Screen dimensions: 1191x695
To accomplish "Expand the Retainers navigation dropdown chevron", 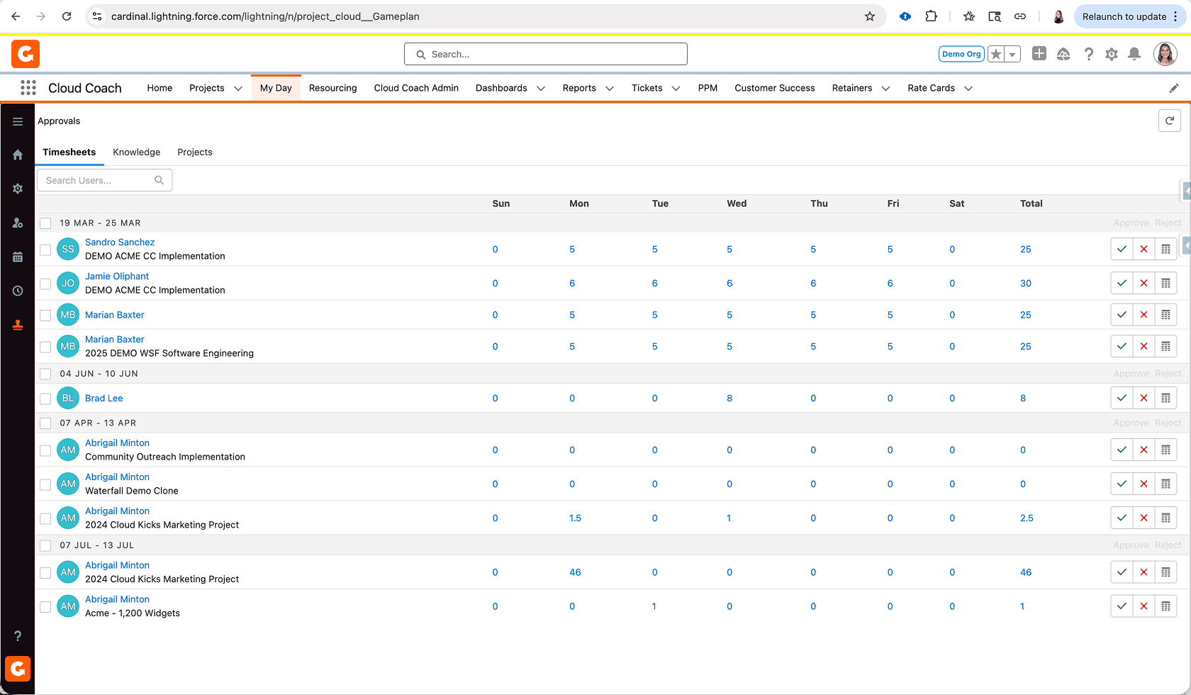I will pyautogui.click(x=885, y=89).
